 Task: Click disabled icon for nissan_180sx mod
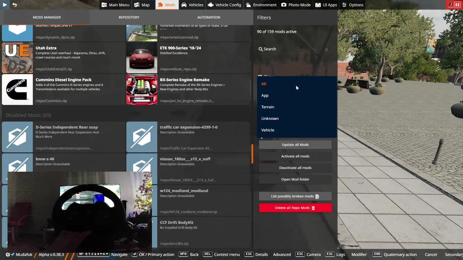[142, 162]
